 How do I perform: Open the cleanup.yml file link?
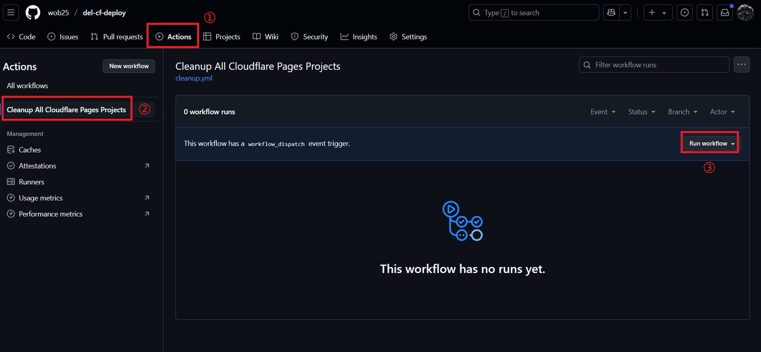coord(194,78)
